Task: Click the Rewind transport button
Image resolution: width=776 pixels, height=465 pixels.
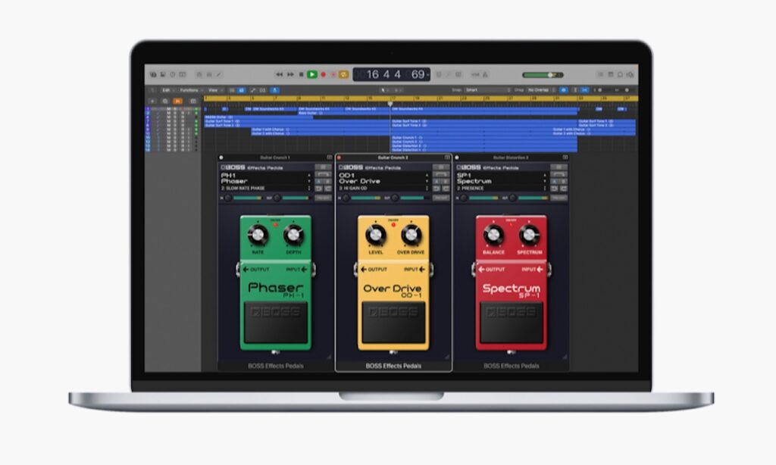Action: [280, 74]
